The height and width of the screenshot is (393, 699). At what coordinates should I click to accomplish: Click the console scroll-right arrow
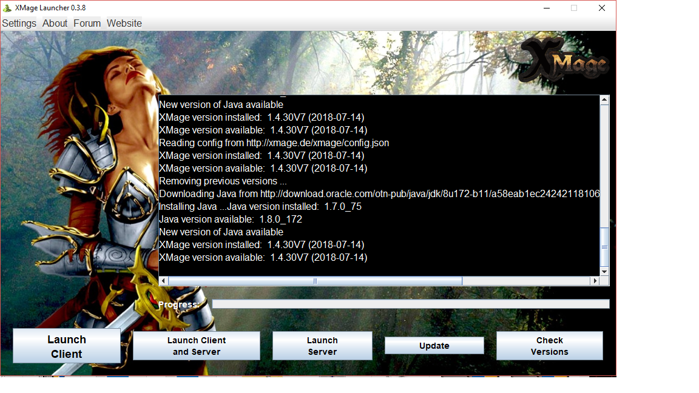click(x=595, y=281)
